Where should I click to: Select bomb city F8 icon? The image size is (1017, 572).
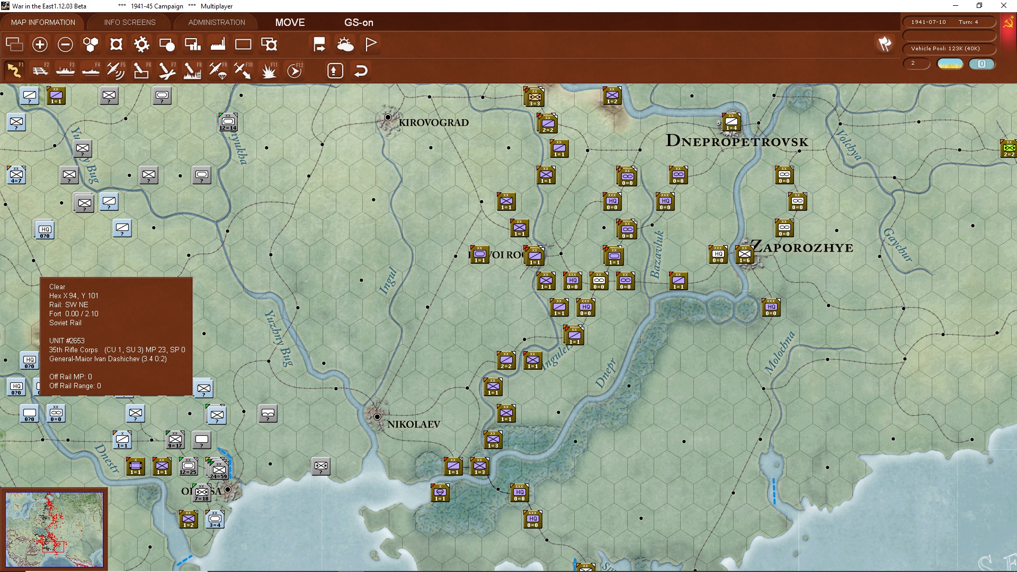click(x=192, y=70)
